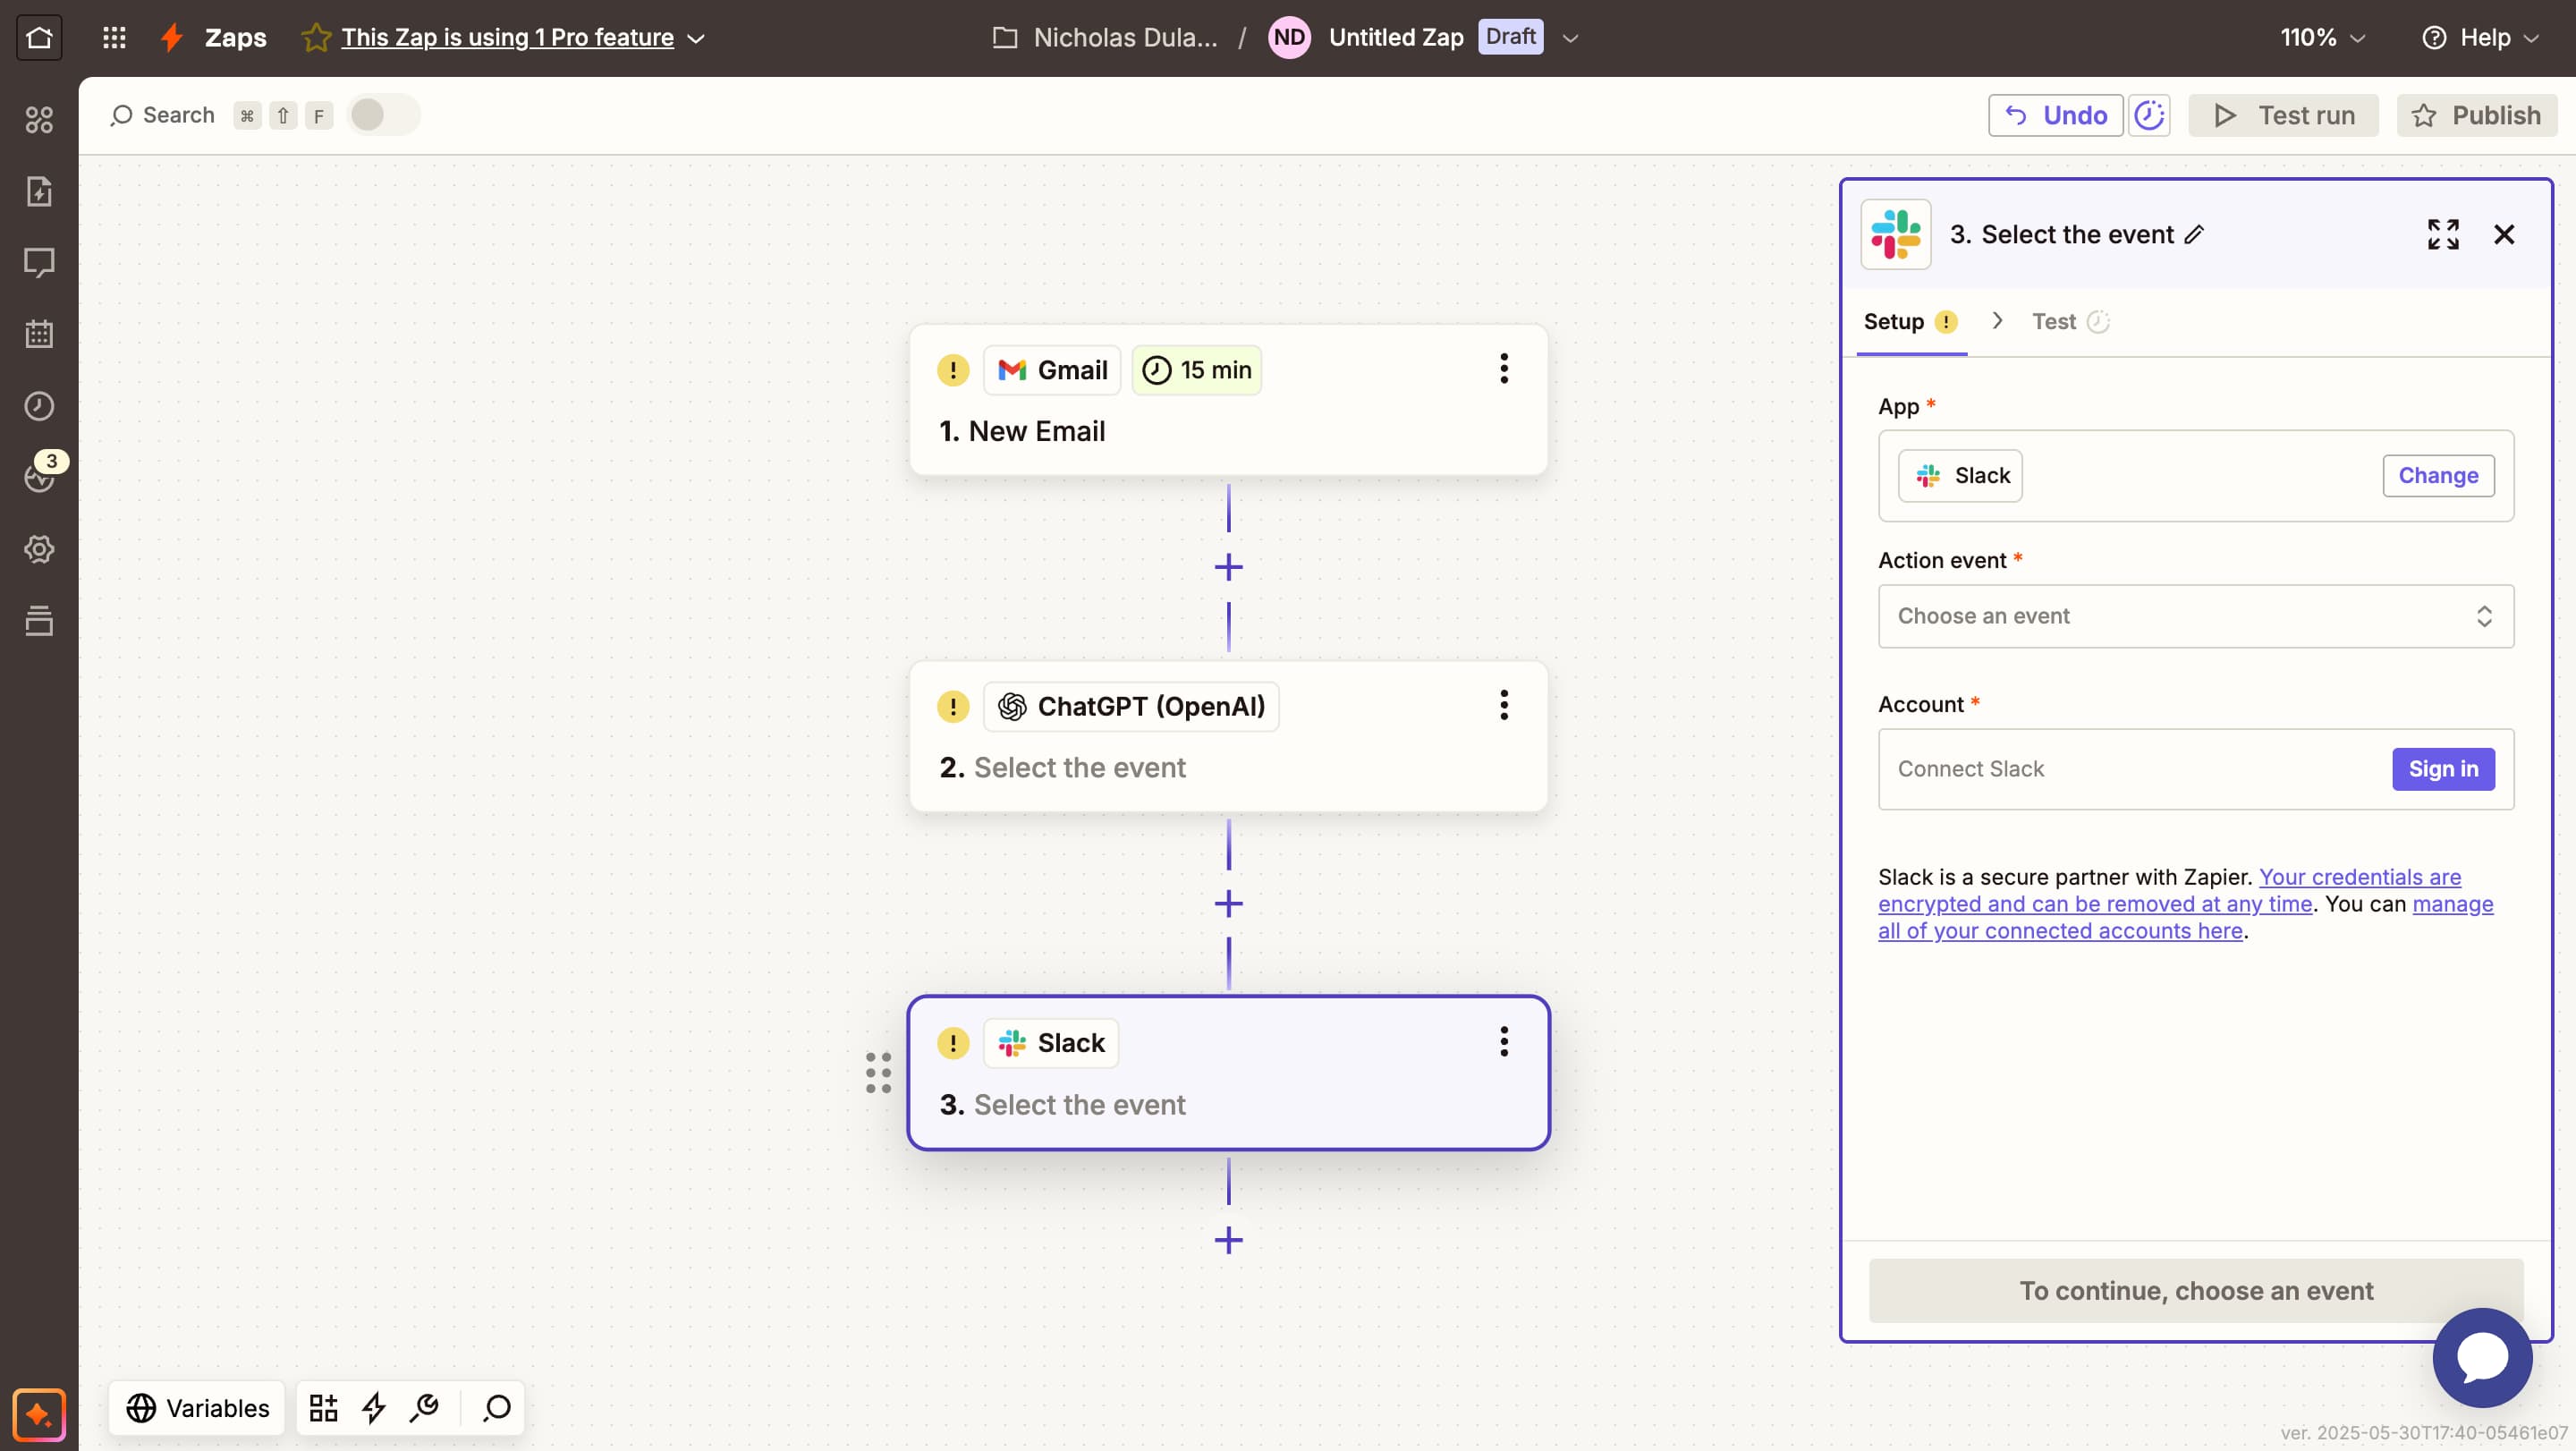Click the Slack chip on step 3
The width and height of the screenshot is (2576, 1451).
tap(1051, 1043)
